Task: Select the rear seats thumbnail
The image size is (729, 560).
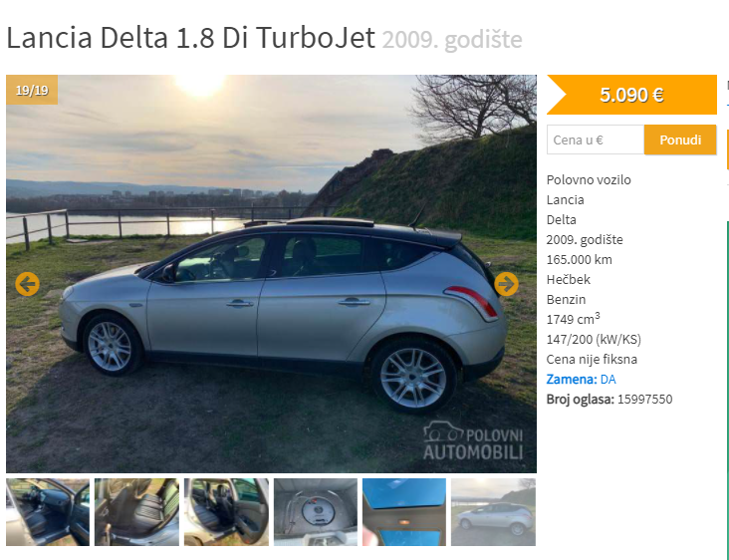Action: click(136, 511)
